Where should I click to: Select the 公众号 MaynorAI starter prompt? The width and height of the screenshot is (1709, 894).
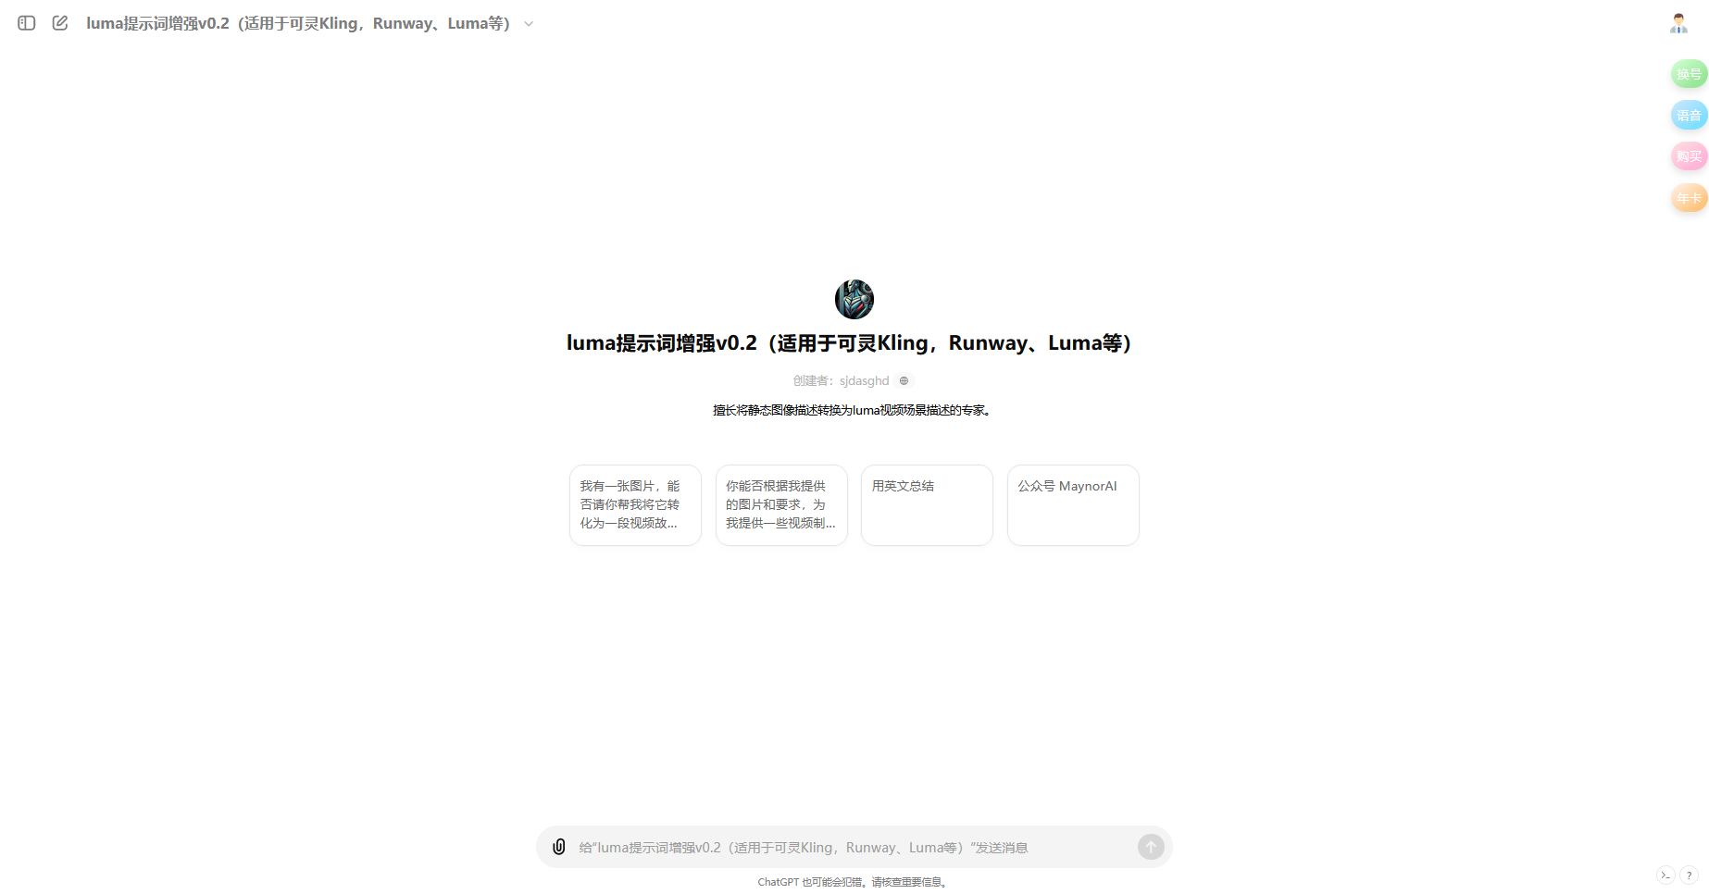pyautogui.click(x=1072, y=504)
